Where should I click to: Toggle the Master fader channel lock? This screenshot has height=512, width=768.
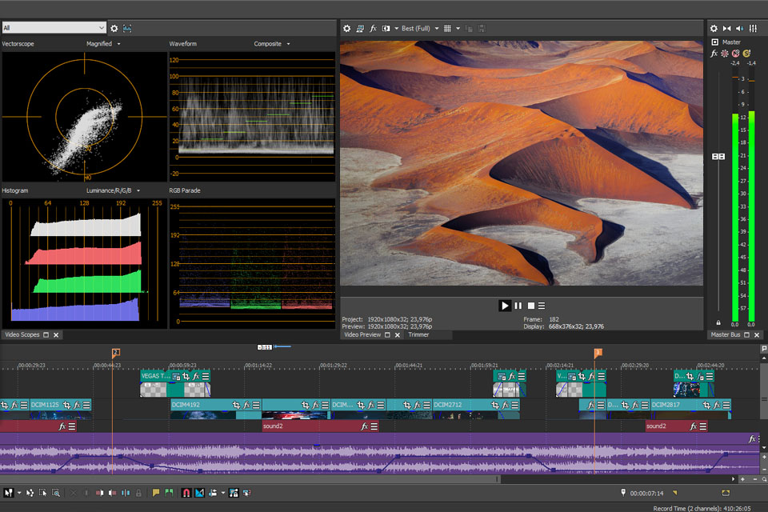pos(718,322)
